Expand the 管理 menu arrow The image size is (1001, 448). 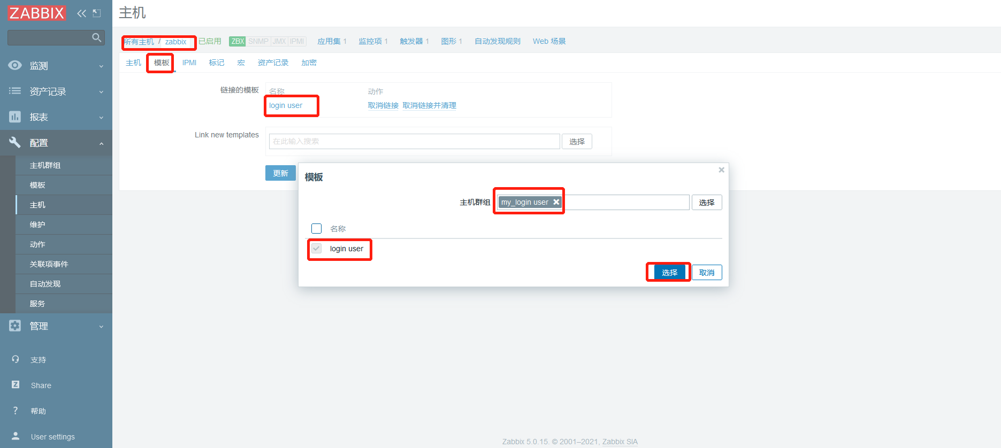(x=101, y=327)
